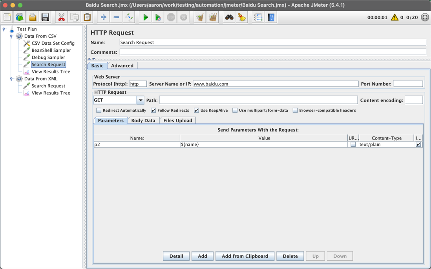Open the Help question-mark icon
This screenshot has width=431, height=269.
coord(271,17)
